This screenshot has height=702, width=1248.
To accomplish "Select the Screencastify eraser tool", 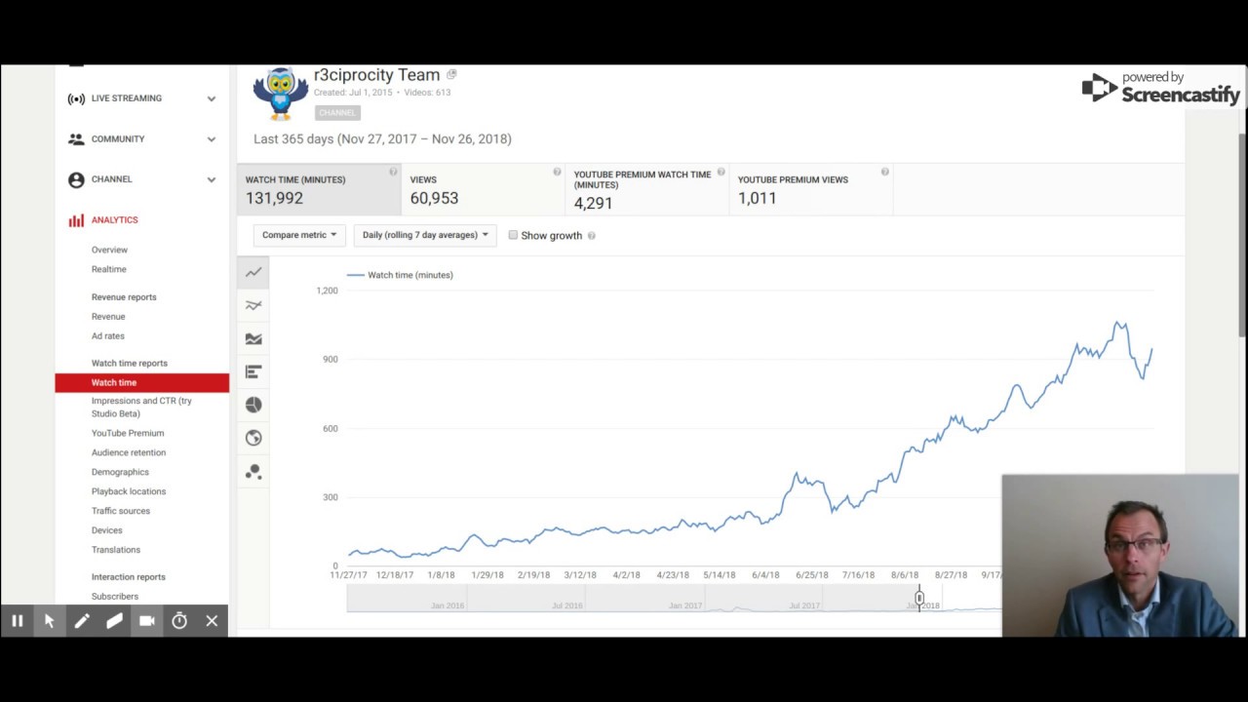I will 114,621.
